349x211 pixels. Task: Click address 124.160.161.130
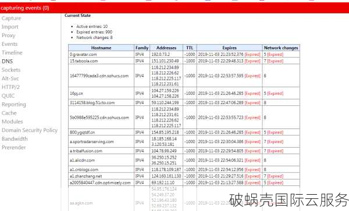click(x=166, y=176)
